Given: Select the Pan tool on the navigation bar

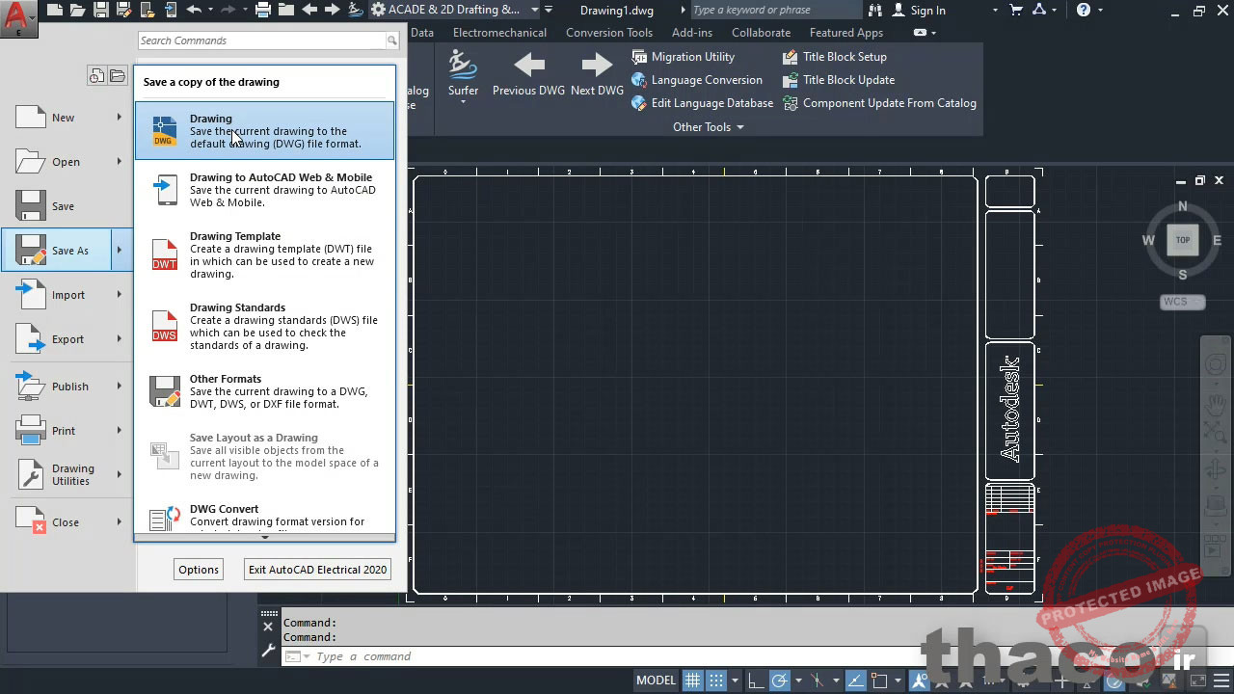Looking at the screenshot, I should (1216, 407).
